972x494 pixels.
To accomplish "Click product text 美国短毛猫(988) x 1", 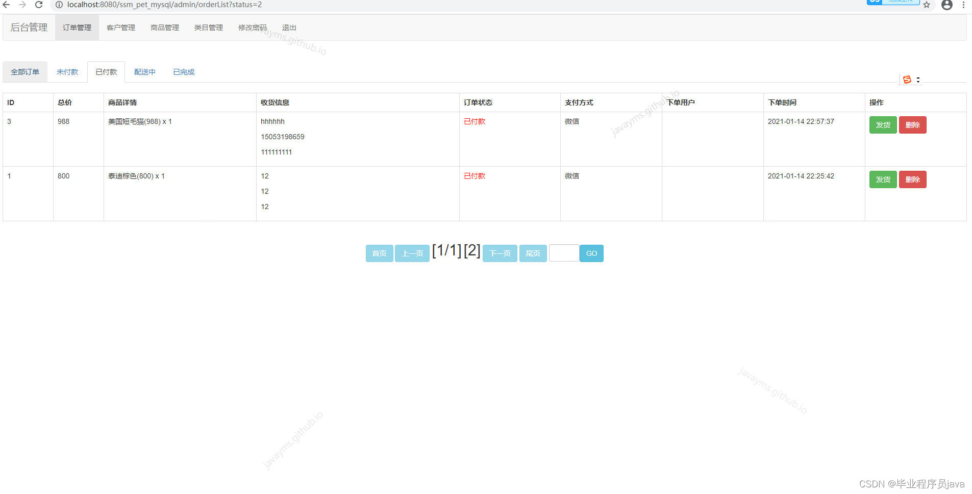I will (x=140, y=121).
